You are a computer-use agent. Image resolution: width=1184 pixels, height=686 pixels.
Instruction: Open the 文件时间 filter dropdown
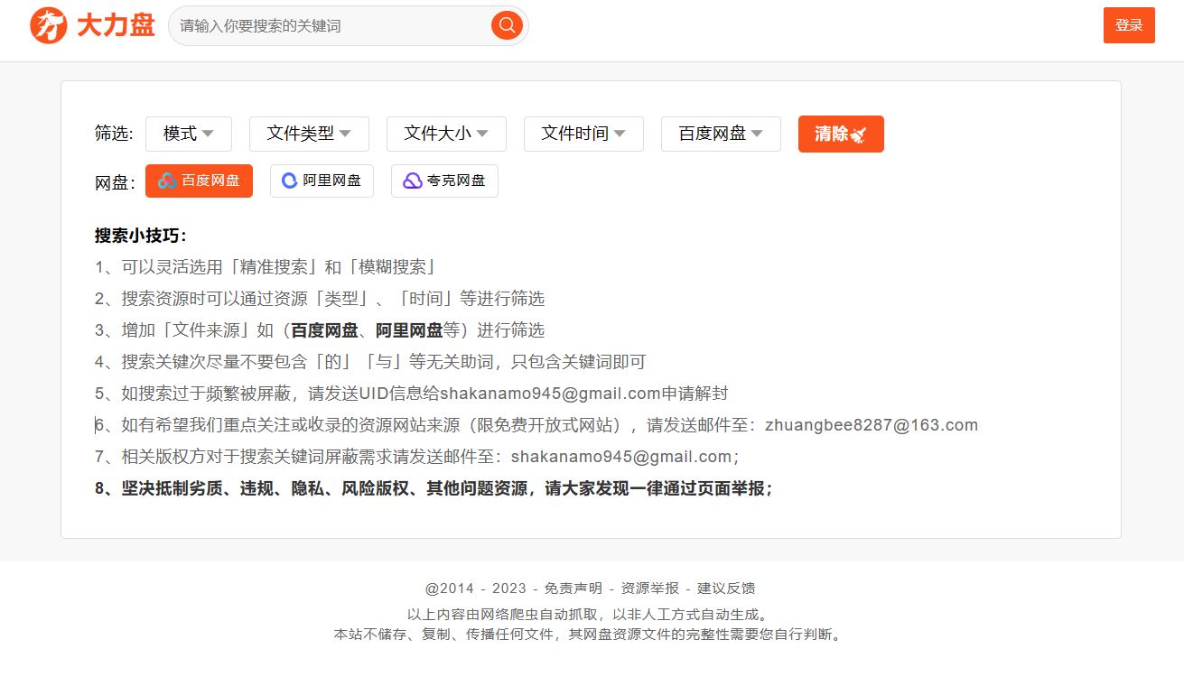tap(583, 134)
